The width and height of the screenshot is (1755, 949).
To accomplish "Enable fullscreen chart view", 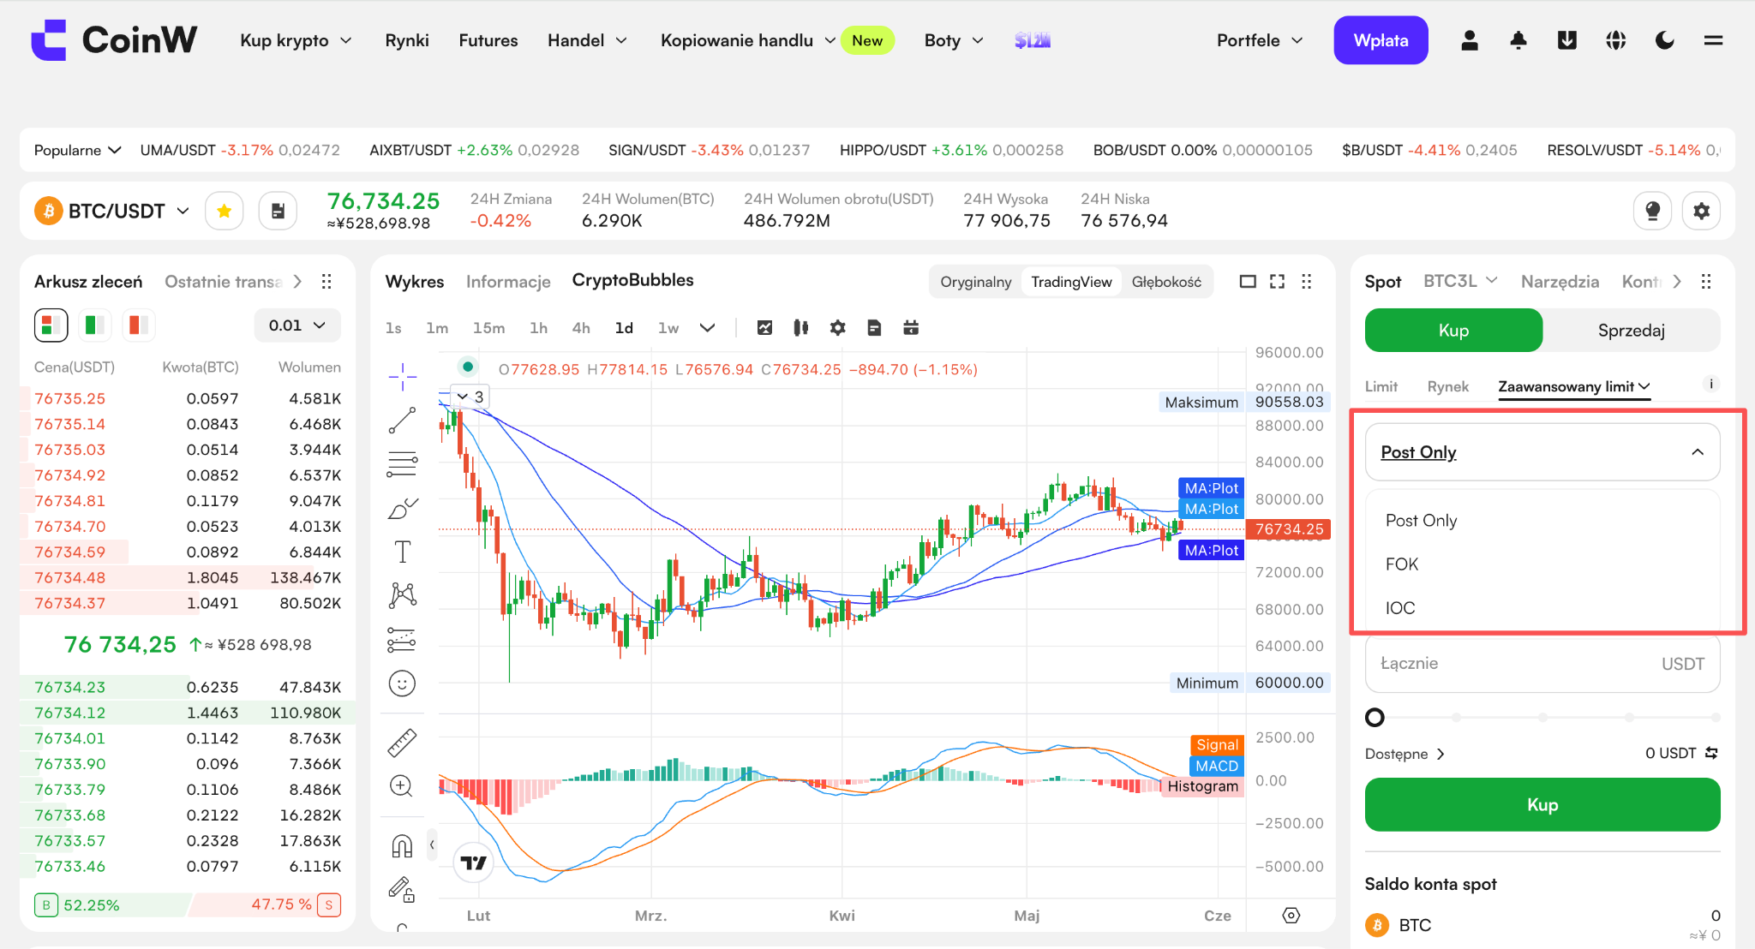I will (1277, 282).
